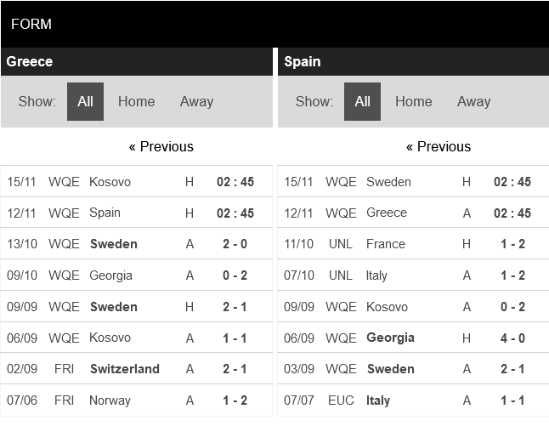Image resolution: width=549 pixels, height=426 pixels.
Task: Switch to Greece Home matches tab
Action: [x=136, y=101]
